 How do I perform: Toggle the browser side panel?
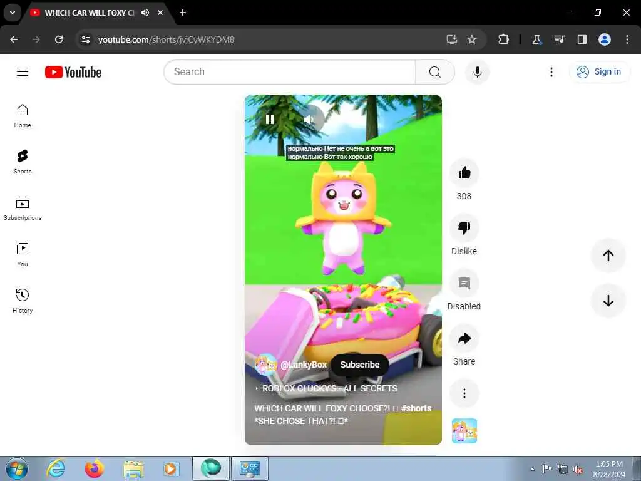click(x=582, y=39)
